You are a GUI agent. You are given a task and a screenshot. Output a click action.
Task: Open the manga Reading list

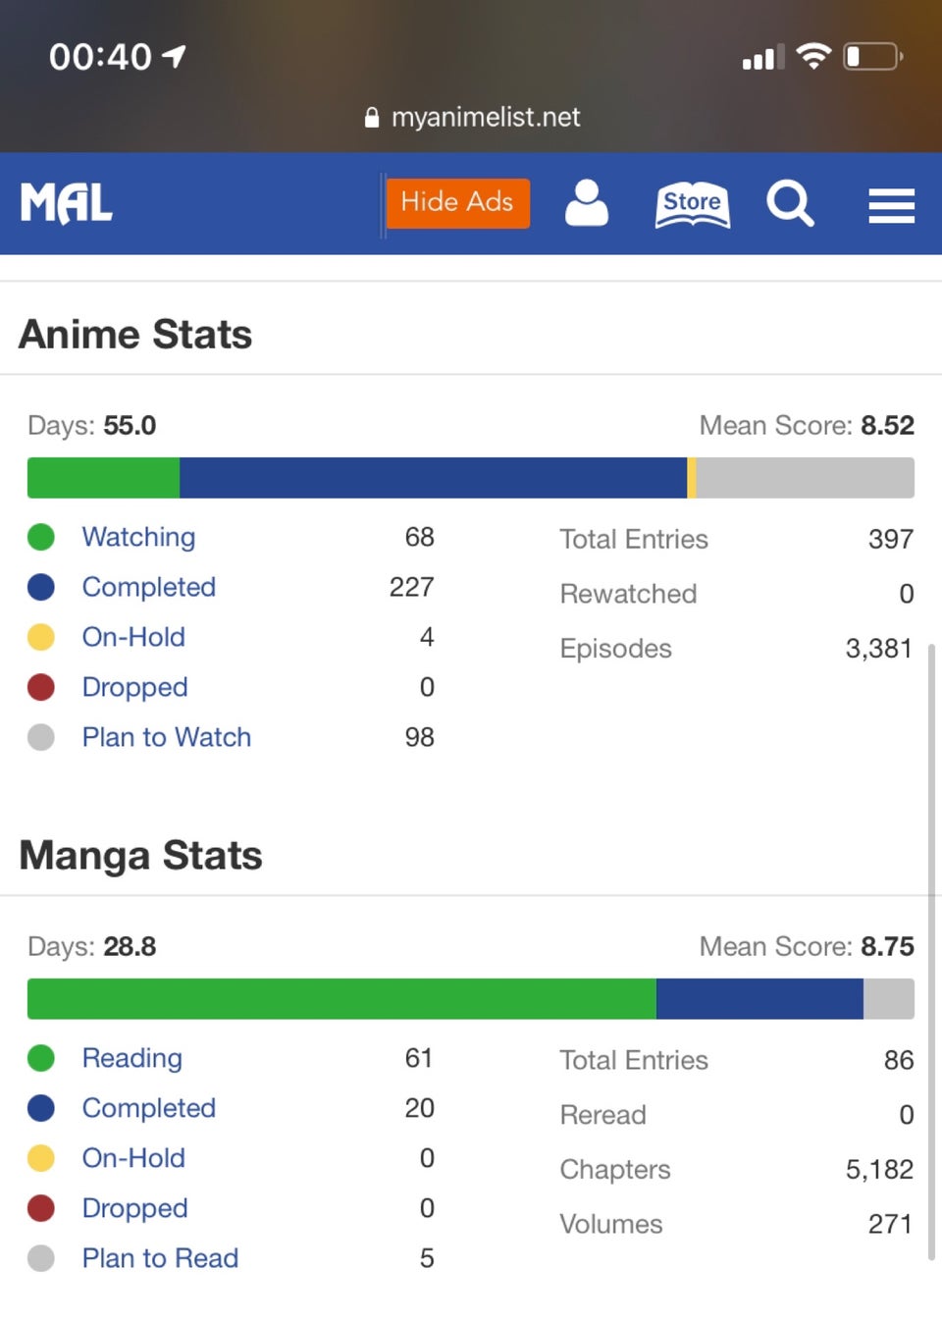pos(132,1058)
